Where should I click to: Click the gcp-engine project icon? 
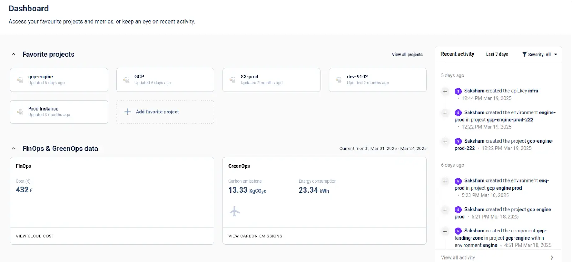pyautogui.click(x=20, y=80)
